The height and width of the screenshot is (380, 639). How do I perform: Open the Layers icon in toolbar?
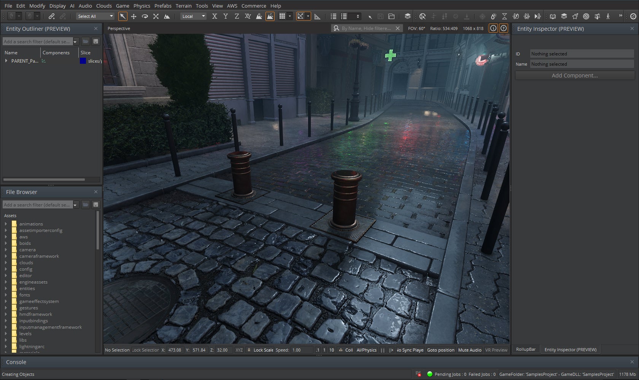(x=407, y=16)
